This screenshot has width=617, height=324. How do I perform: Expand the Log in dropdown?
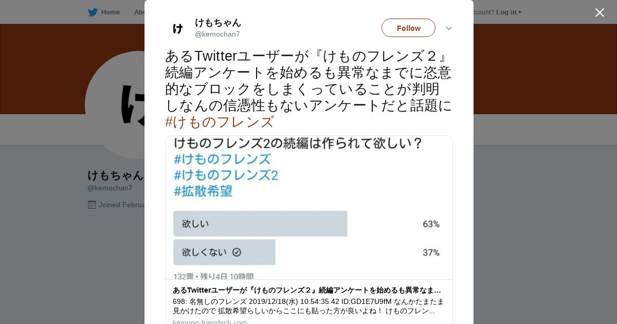click(x=509, y=12)
